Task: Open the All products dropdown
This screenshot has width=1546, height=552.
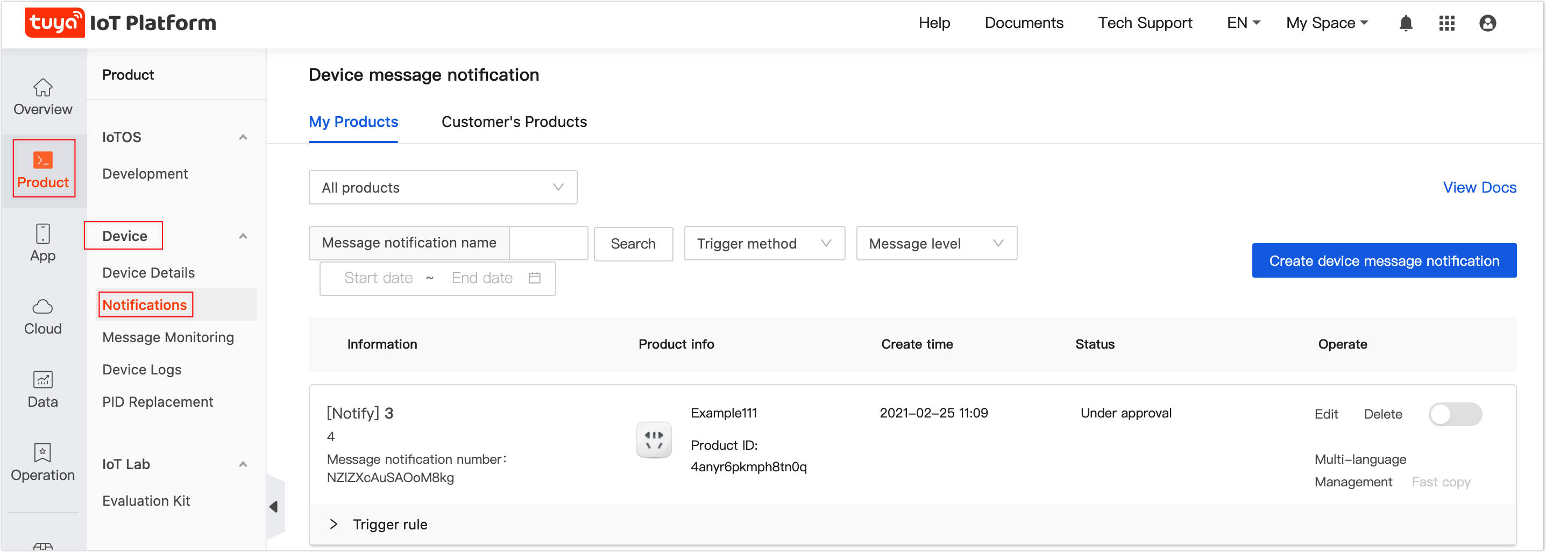Action: [443, 187]
